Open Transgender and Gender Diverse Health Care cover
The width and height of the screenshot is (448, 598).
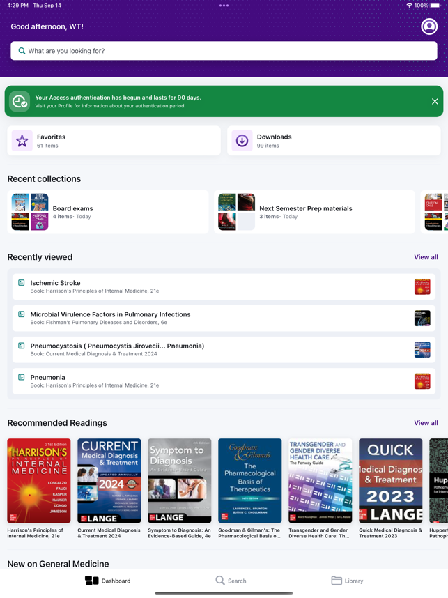(320, 480)
